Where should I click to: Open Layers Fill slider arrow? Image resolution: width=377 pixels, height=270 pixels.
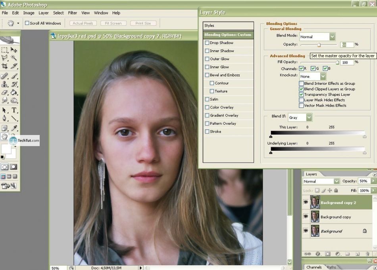(373, 190)
